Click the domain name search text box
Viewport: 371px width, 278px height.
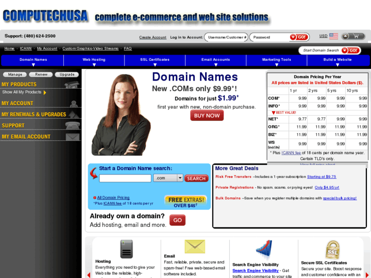click(125, 178)
